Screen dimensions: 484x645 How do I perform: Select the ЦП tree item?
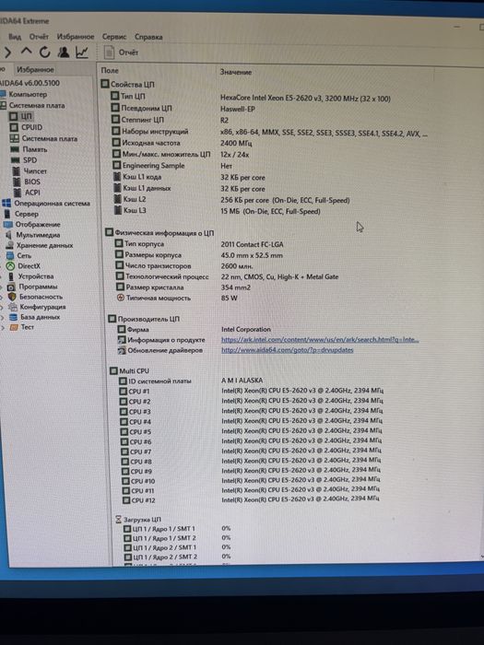20,116
